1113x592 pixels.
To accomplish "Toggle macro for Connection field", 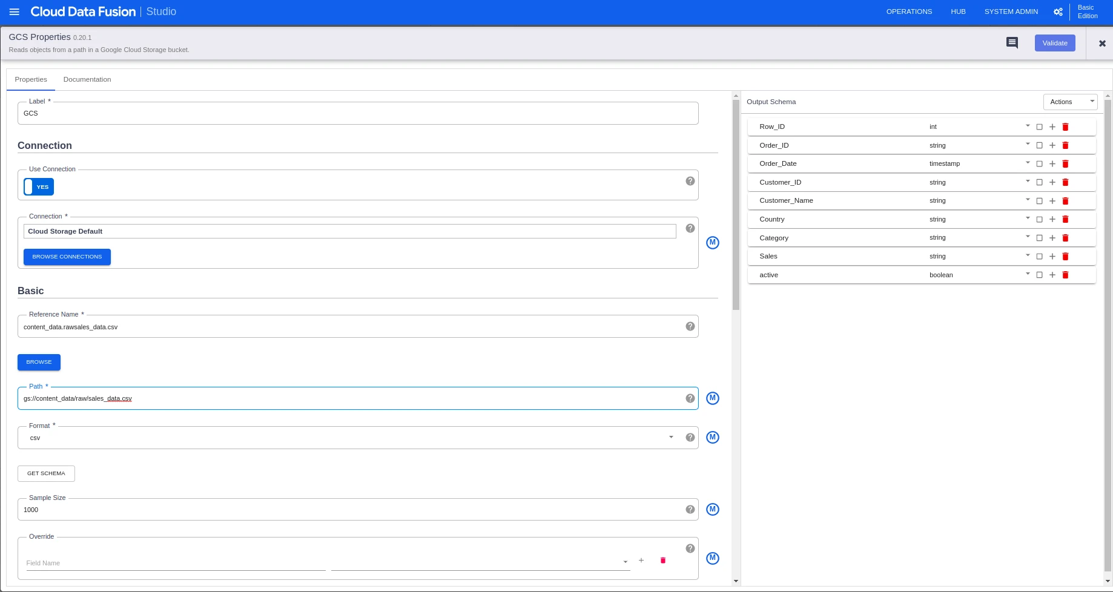I will click(713, 242).
